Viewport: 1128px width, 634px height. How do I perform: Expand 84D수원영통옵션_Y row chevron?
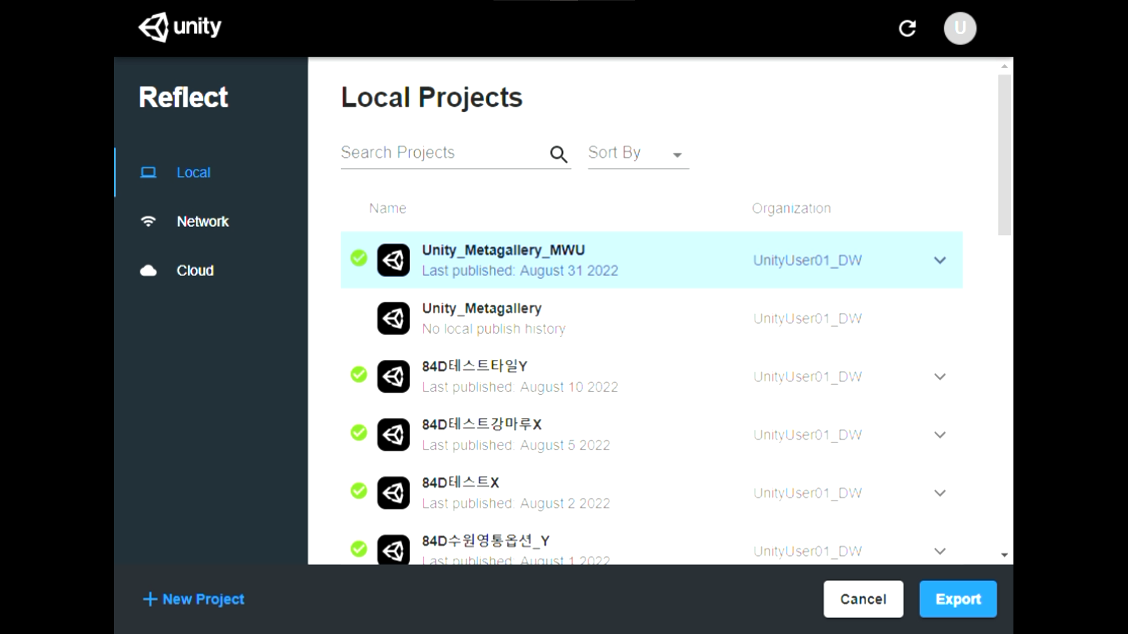tap(940, 551)
